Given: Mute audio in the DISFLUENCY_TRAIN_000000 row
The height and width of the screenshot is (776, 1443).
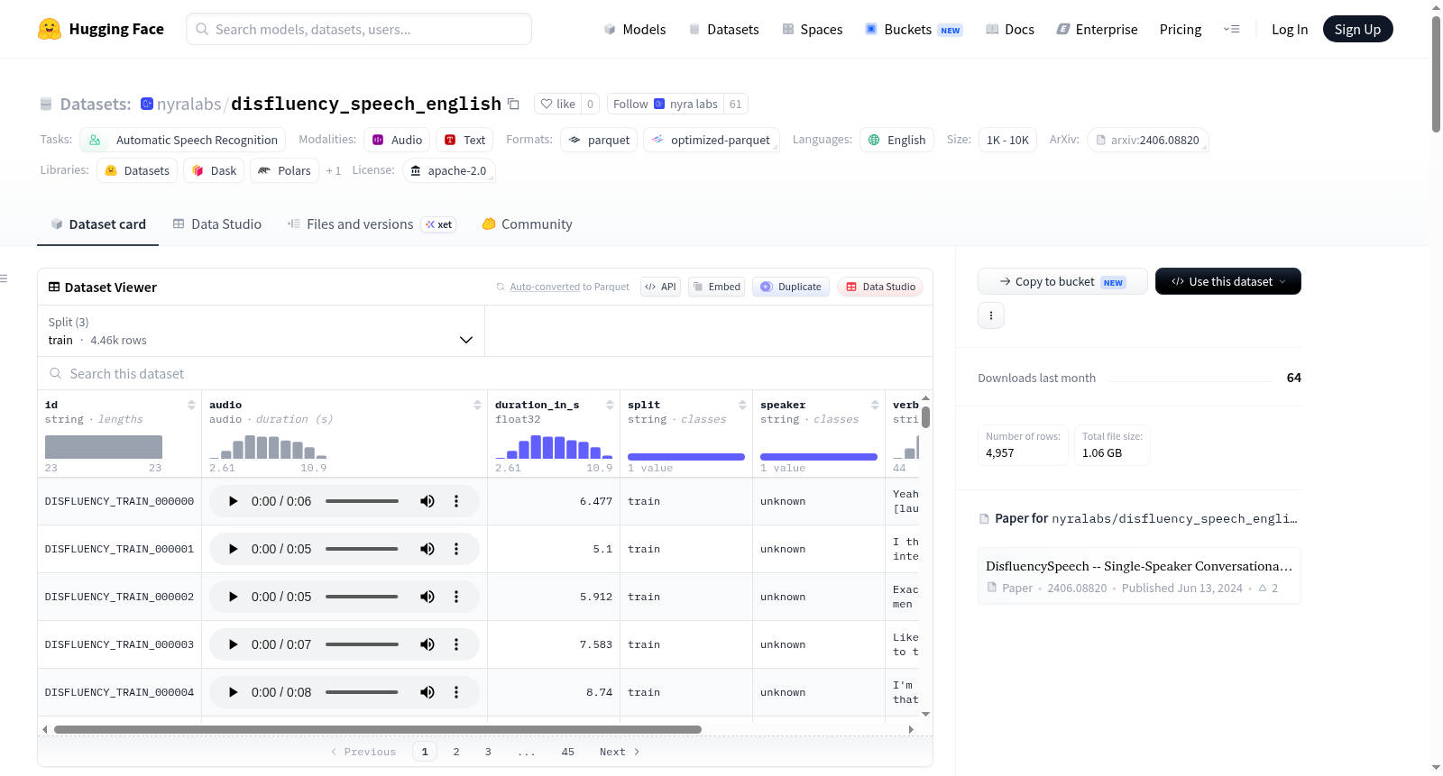Looking at the screenshot, I should pyautogui.click(x=427, y=501).
